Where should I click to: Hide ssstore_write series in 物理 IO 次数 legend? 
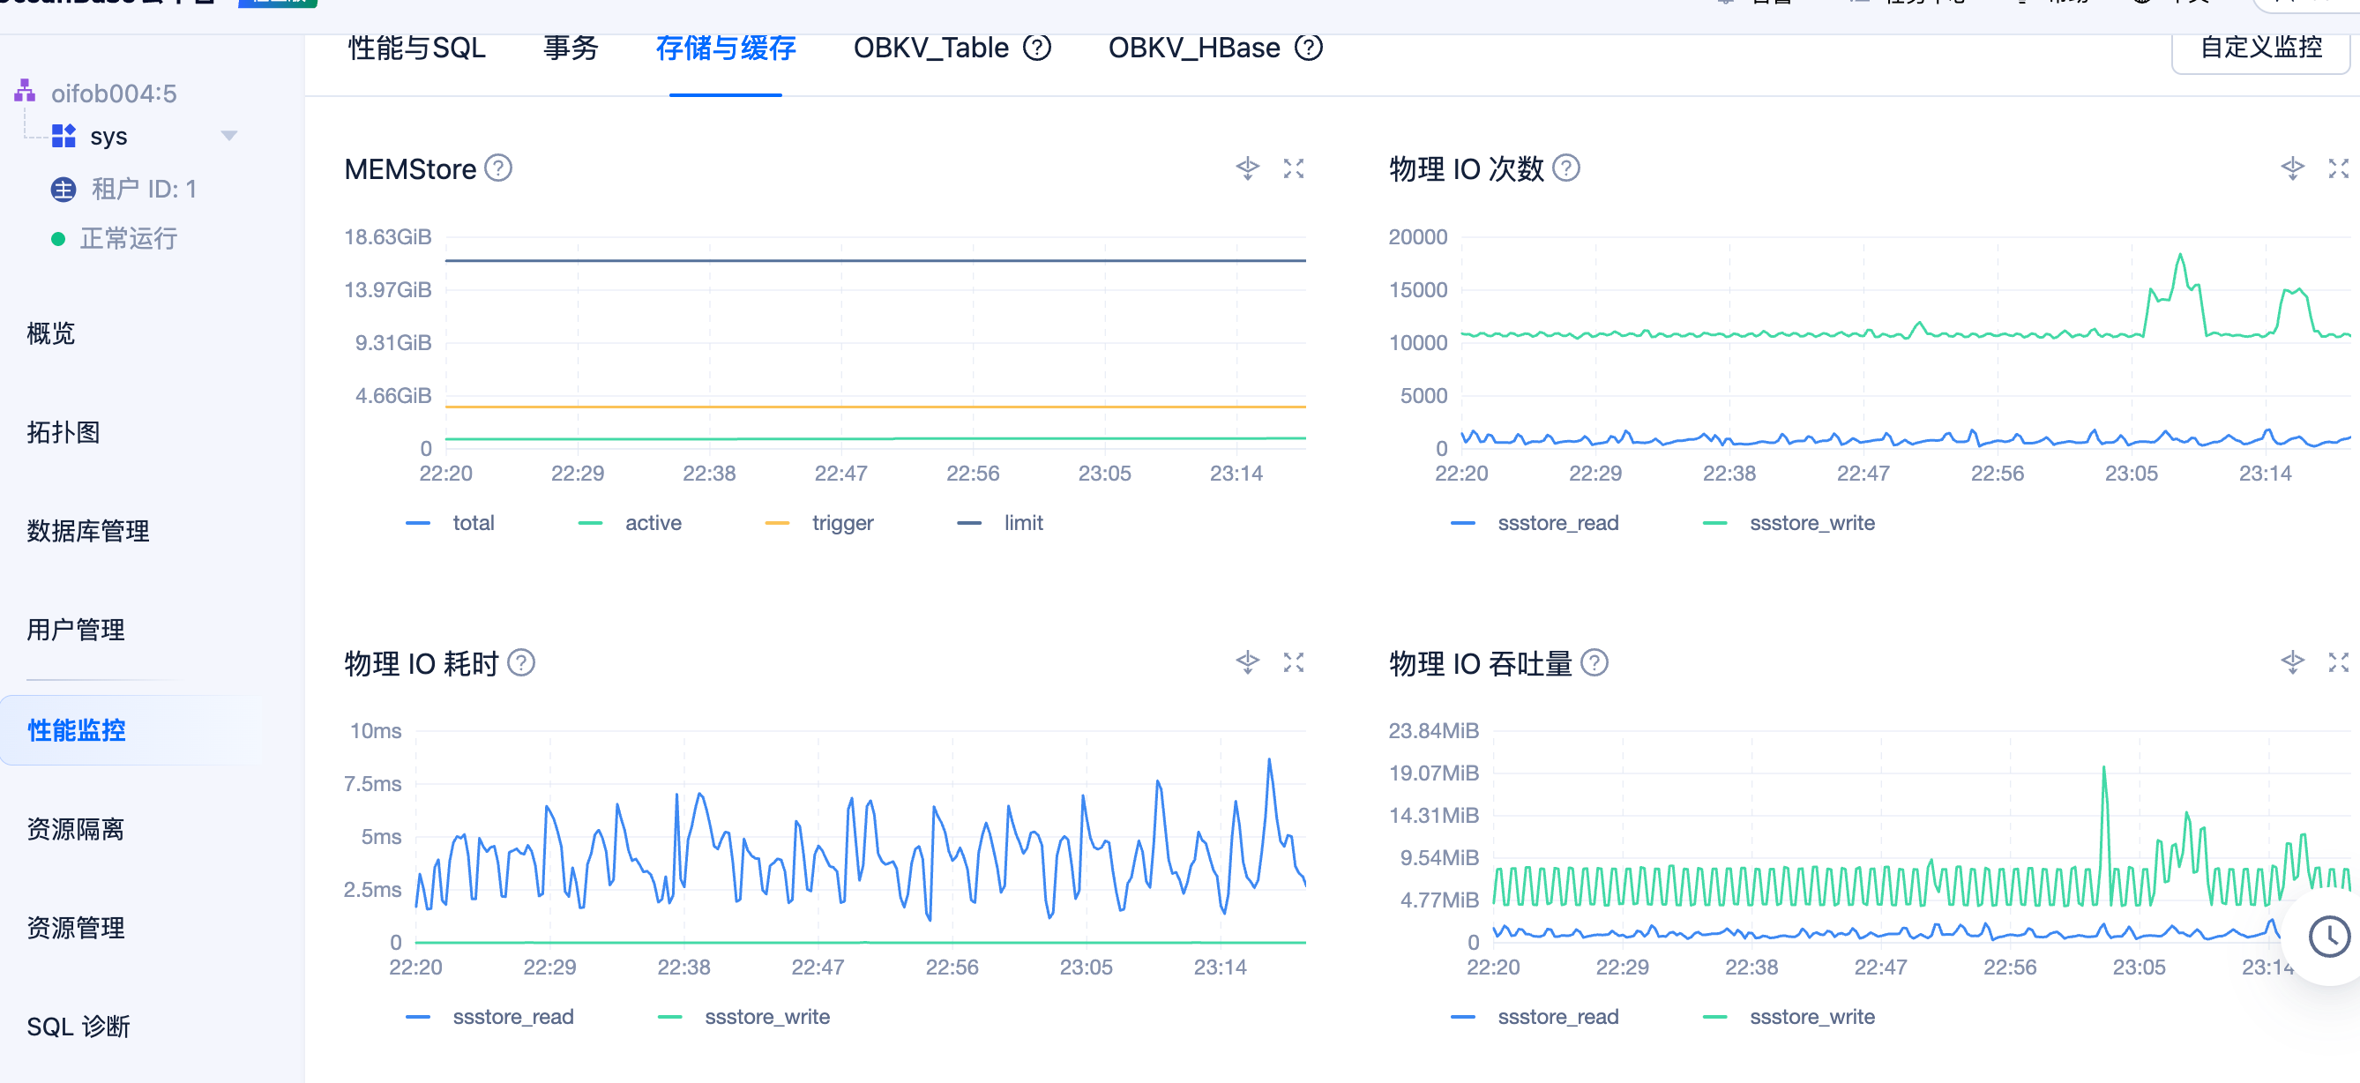point(1811,523)
